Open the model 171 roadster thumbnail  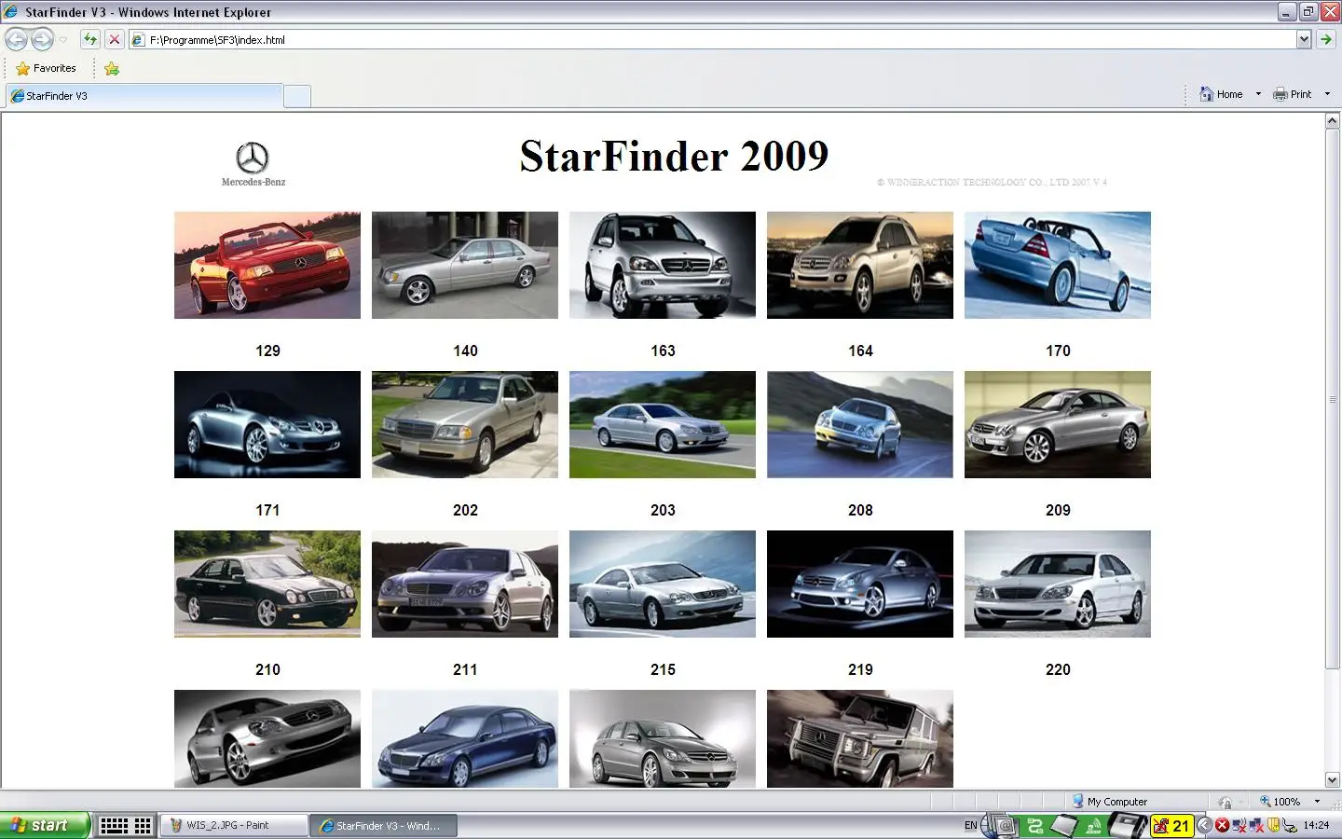tap(267, 425)
